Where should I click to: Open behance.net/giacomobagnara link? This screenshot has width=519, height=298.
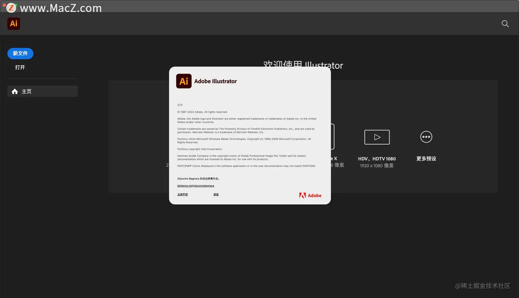(196, 186)
